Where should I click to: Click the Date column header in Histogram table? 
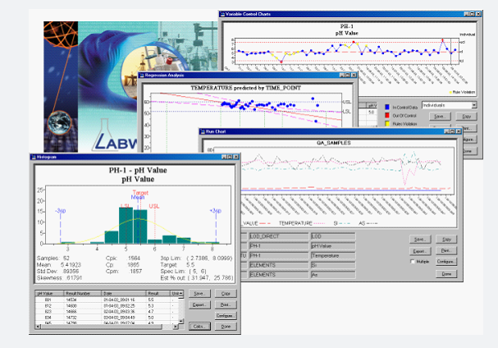point(124,293)
